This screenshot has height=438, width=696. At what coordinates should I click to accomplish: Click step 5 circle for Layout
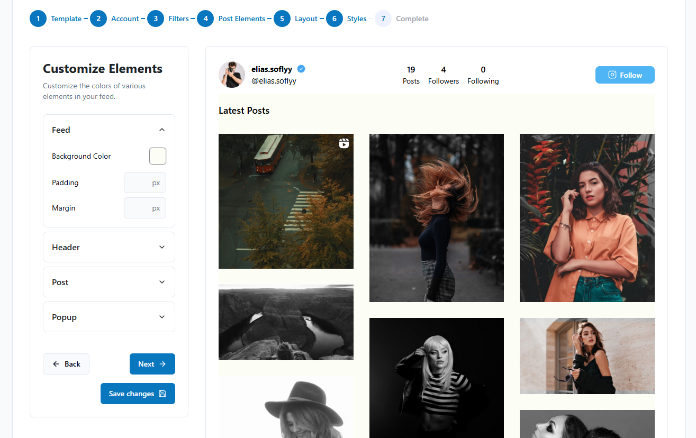(x=282, y=19)
